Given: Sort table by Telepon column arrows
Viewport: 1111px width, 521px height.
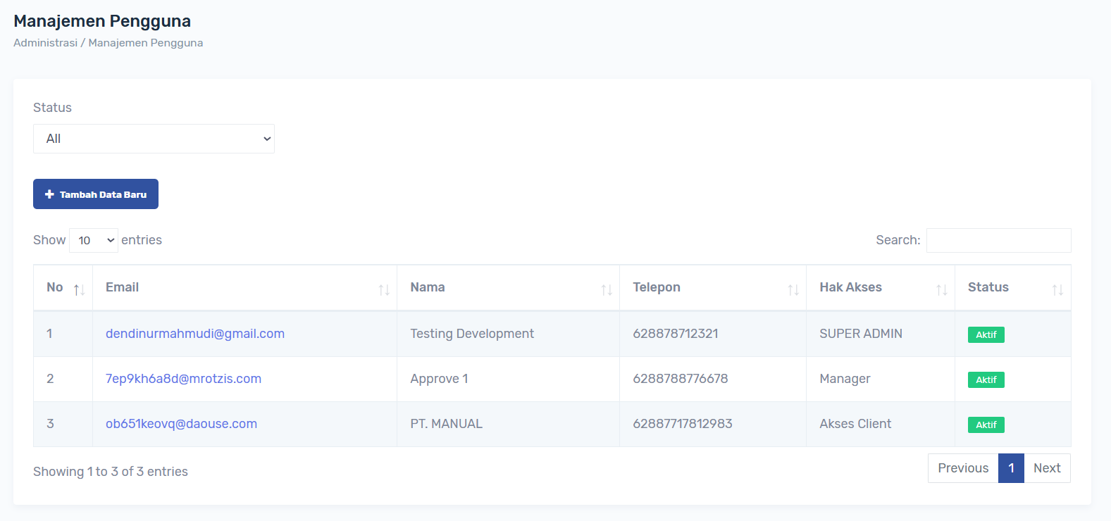Looking at the screenshot, I should tap(793, 289).
